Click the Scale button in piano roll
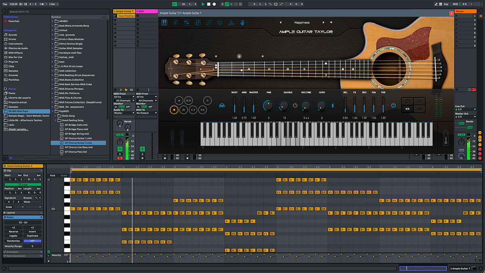 [x=64, y=176]
